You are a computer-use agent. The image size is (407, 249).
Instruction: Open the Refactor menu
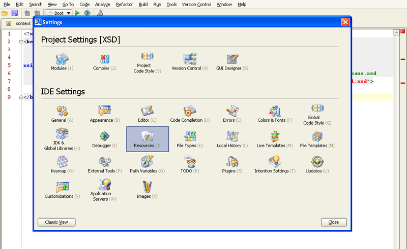(124, 4)
